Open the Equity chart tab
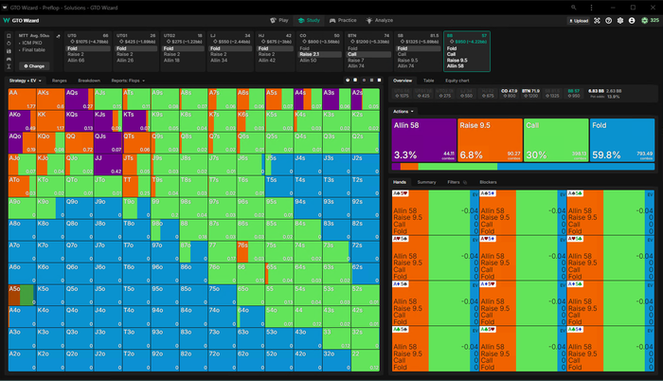The height and width of the screenshot is (381, 663). click(x=457, y=81)
